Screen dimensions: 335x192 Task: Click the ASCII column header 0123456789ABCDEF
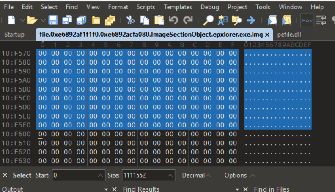tap(278, 45)
